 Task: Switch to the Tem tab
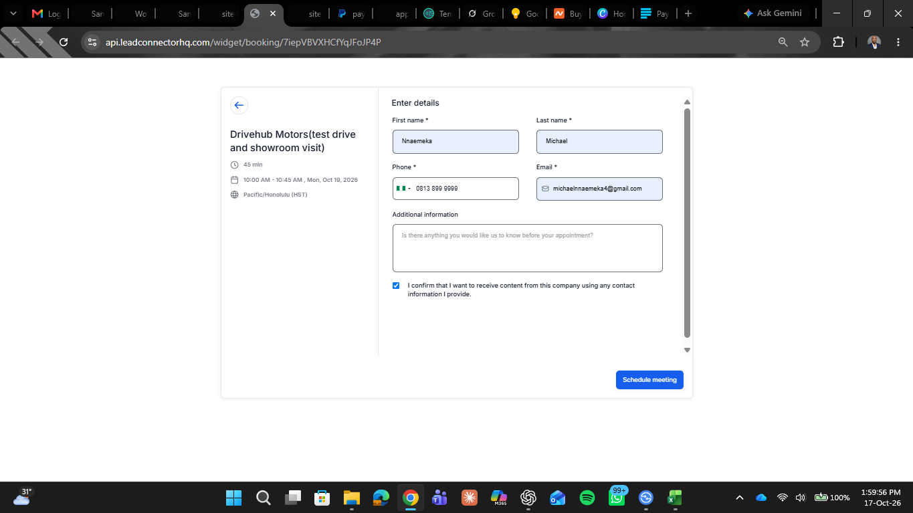pyautogui.click(x=437, y=13)
